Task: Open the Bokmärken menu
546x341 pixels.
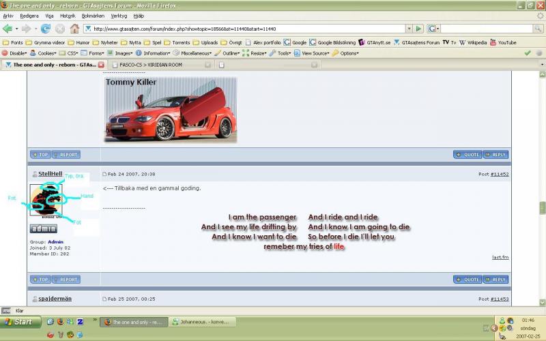Action: (x=93, y=15)
